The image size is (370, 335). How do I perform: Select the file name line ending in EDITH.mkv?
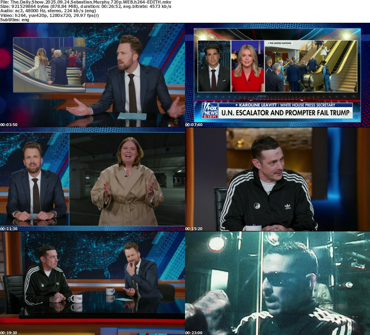pos(86,2)
